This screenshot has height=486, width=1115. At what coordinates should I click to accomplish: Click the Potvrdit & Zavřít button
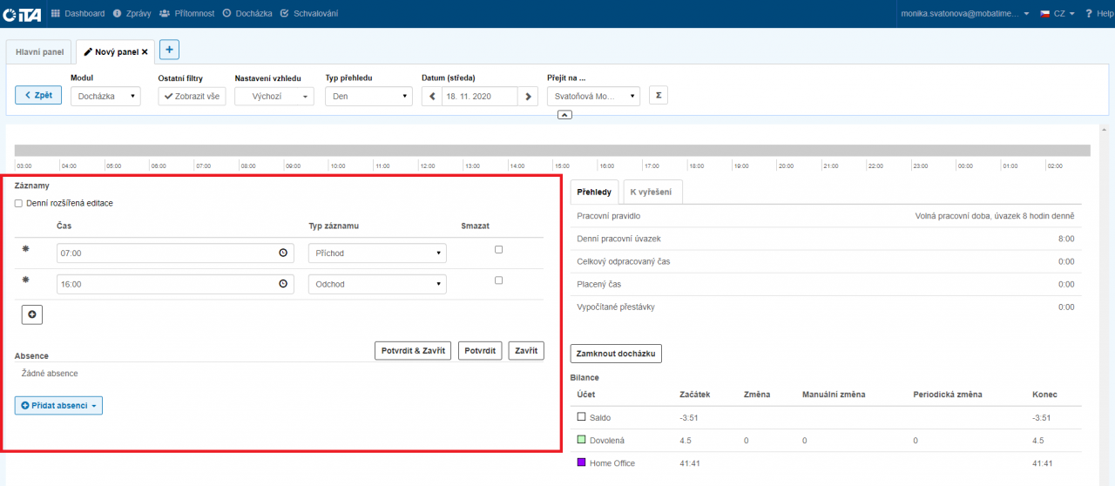point(413,351)
